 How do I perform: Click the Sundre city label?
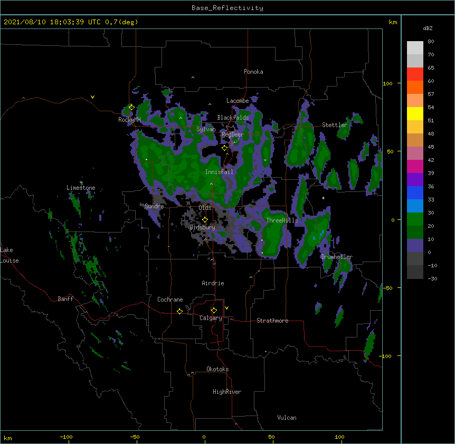(x=154, y=206)
